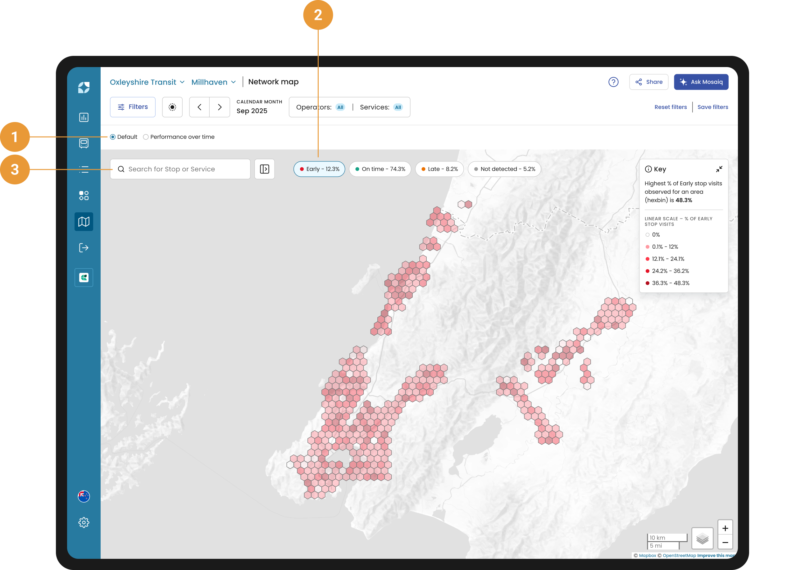Click the New Zealand flag region icon

coord(84,496)
